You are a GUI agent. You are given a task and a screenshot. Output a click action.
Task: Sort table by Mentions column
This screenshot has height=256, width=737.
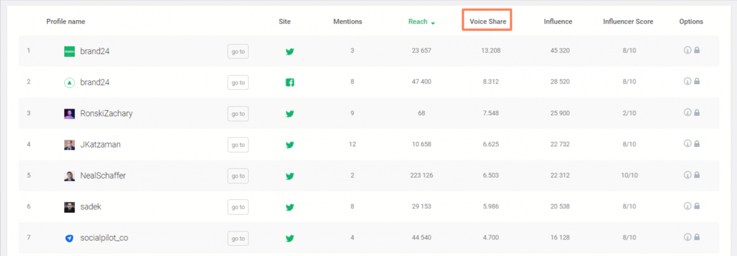[347, 21]
